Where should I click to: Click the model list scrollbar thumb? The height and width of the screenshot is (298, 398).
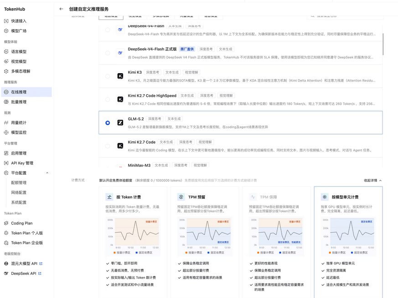pyautogui.click(x=383, y=44)
